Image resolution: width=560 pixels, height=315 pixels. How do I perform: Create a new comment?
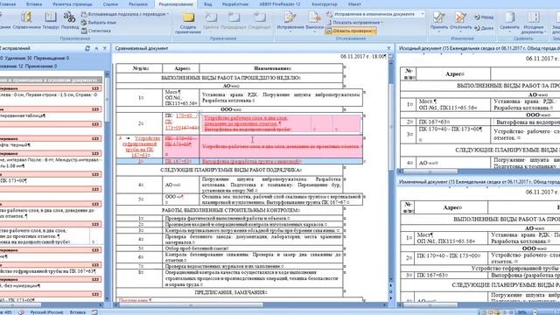[188, 23]
